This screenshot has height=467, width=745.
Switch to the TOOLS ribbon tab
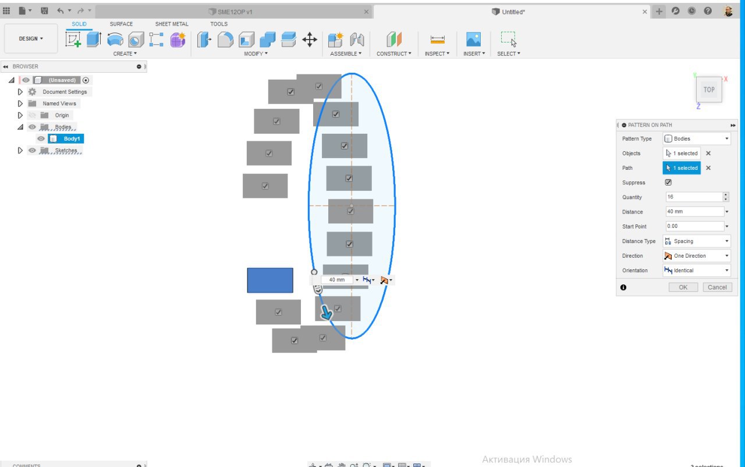click(219, 24)
